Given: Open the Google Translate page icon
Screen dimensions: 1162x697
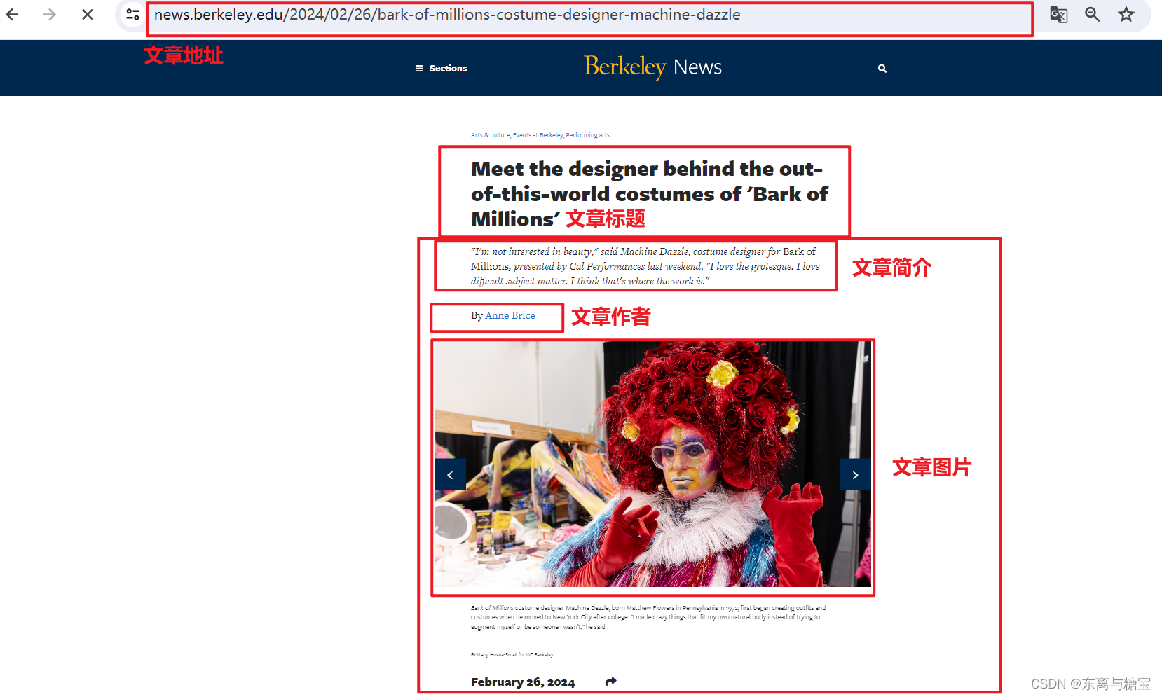Looking at the screenshot, I should [x=1058, y=14].
